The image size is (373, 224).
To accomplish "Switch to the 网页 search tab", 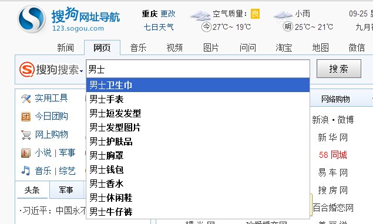I will pos(102,47).
